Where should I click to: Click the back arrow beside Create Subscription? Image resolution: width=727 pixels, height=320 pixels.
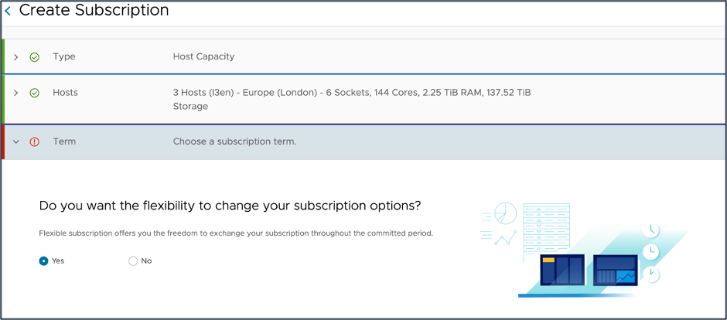click(9, 11)
